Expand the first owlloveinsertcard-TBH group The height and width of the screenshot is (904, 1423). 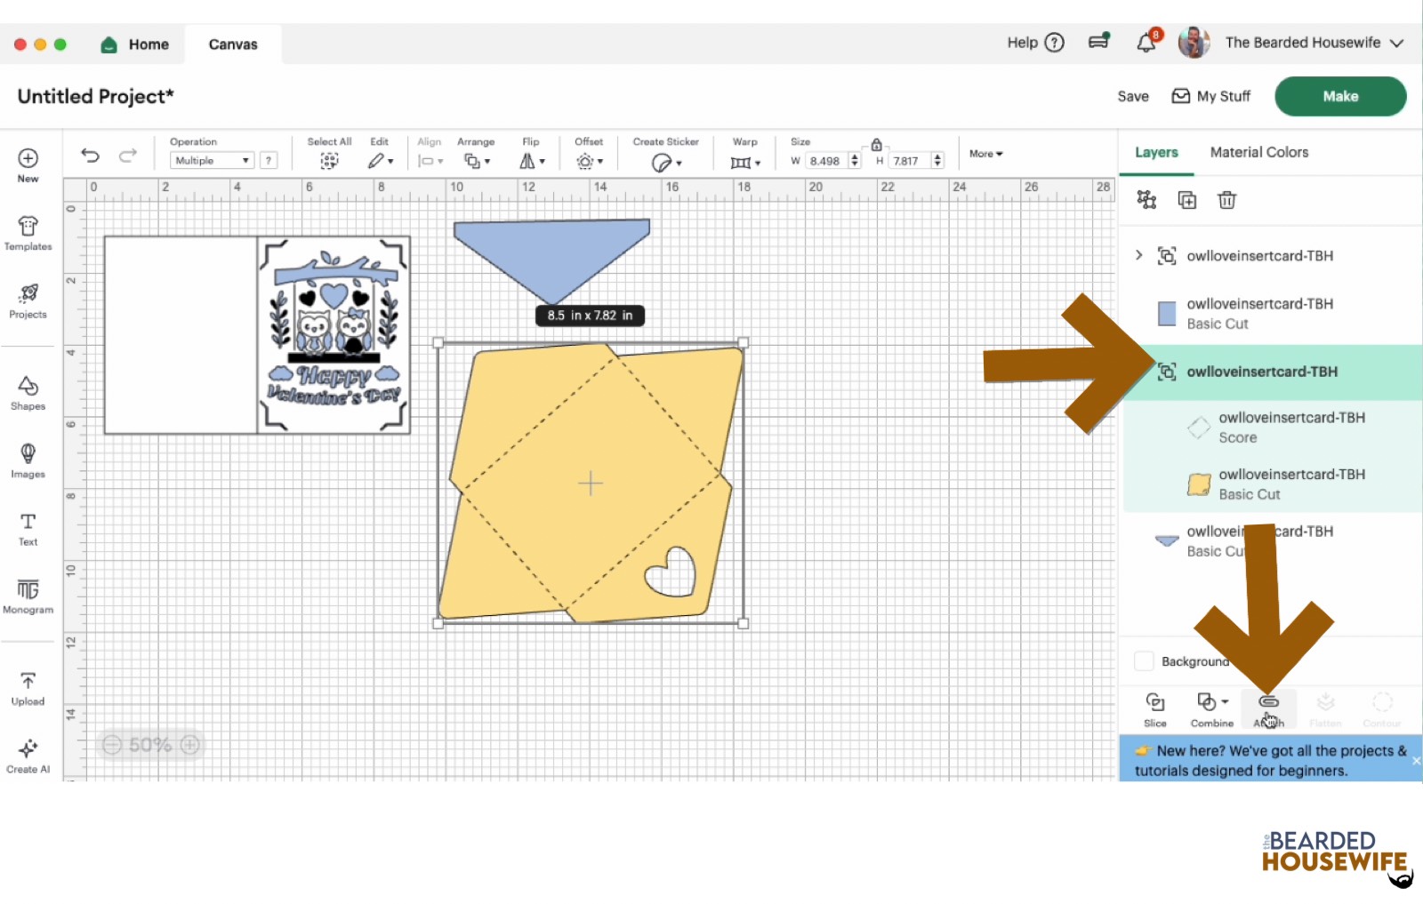pyautogui.click(x=1138, y=256)
